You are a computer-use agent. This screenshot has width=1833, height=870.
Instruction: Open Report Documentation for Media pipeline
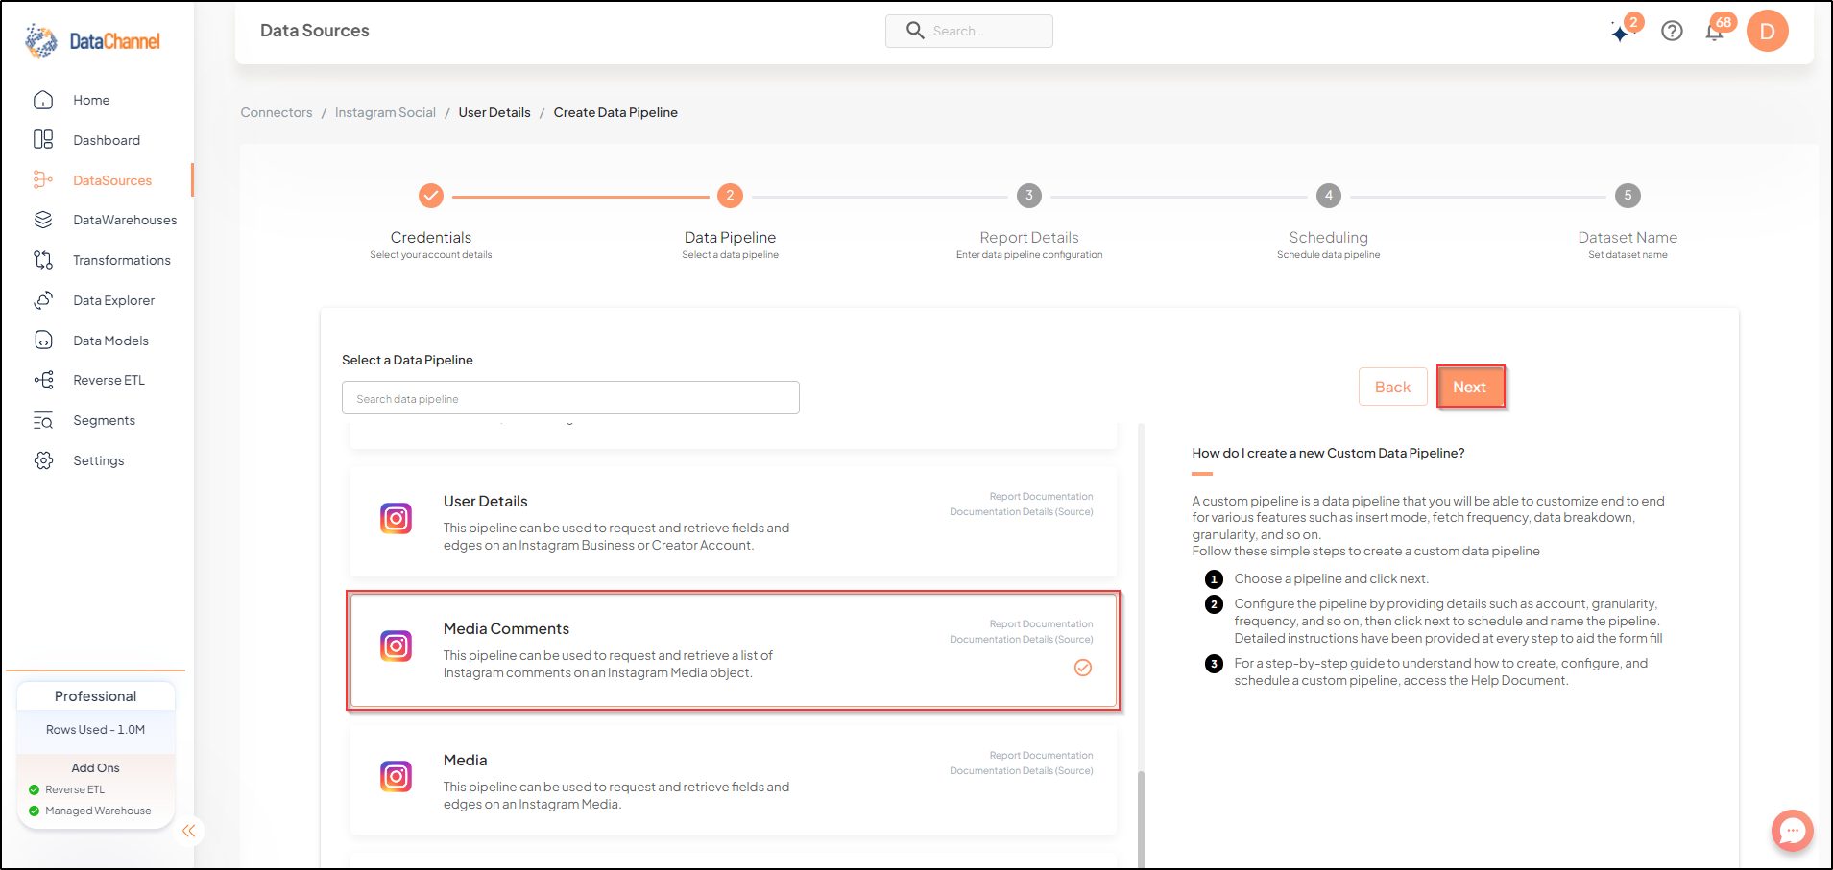pyautogui.click(x=1041, y=755)
